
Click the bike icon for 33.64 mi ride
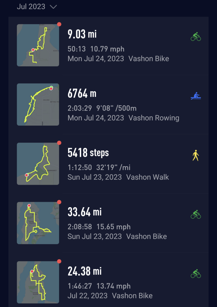(x=196, y=215)
